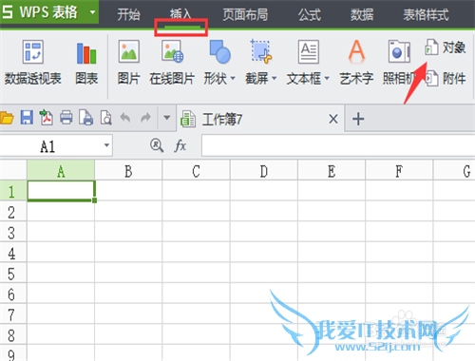Image resolution: width=475 pixels, height=361 pixels.
Task: Export to PDF icon
Action: (x=47, y=118)
